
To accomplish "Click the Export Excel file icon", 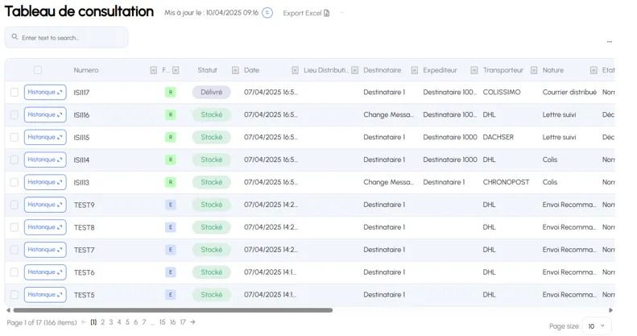I will (x=326, y=13).
